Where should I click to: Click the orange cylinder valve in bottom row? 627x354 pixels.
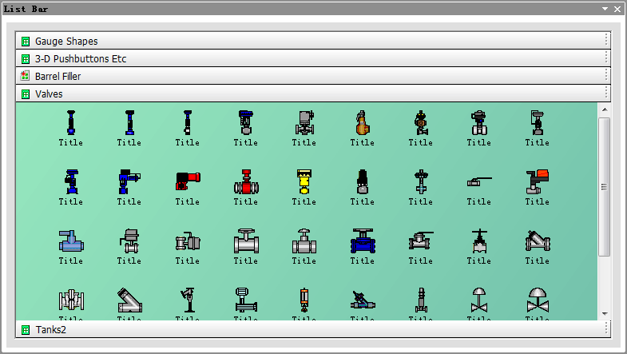click(304, 300)
